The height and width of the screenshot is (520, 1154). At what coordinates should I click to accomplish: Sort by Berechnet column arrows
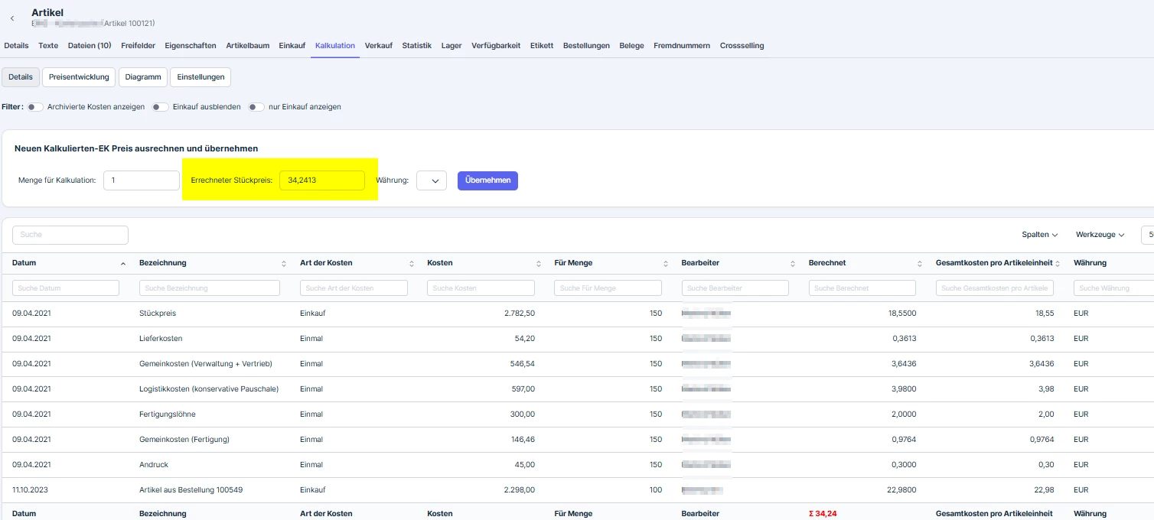[x=919, y=263]
